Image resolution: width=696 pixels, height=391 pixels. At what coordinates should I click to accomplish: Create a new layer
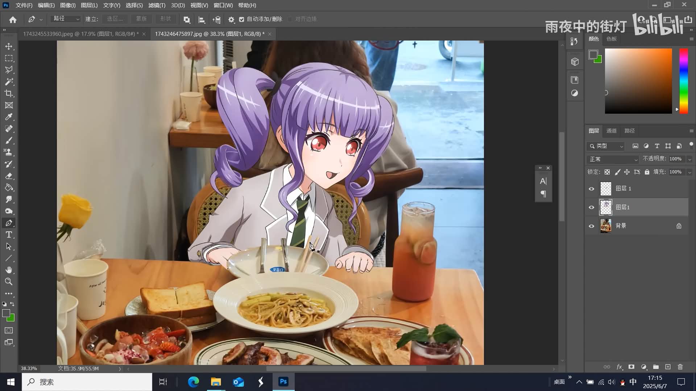pyautogui.click(x=668, y=367)
